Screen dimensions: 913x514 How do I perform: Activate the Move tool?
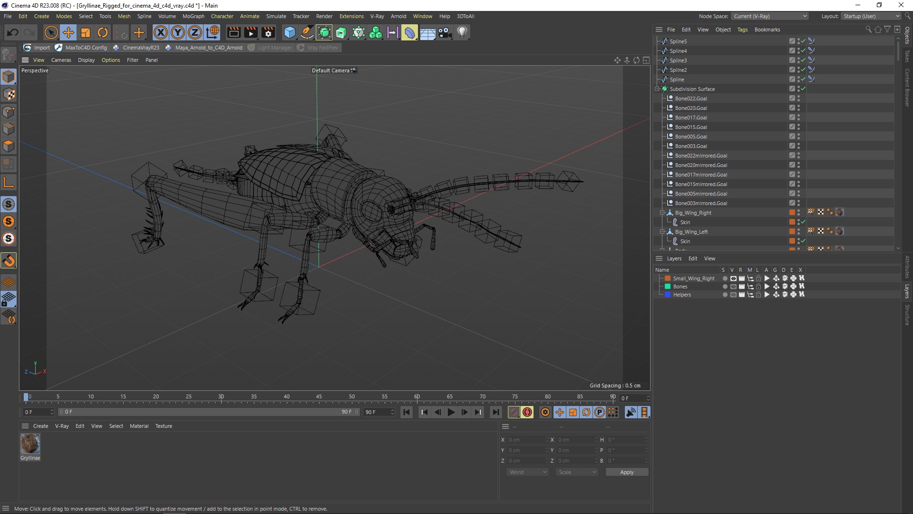coord(68,32)
